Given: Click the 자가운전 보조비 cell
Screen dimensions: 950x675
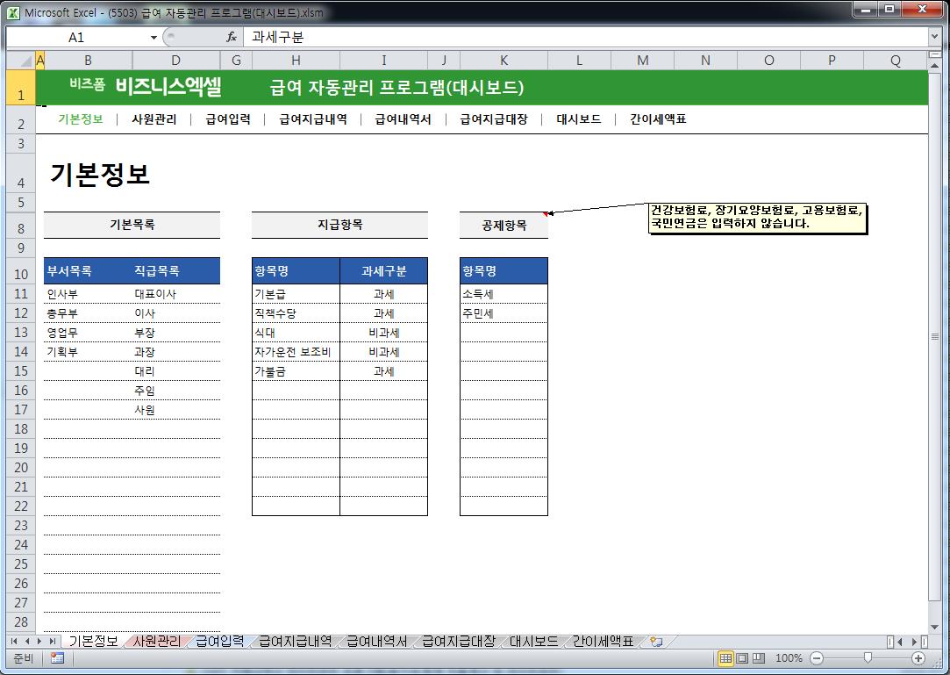Looking at the screenshot, I should pyautogui.click(x=296, y=352).
